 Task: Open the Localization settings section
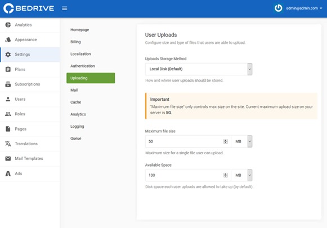(x=80, y=54)
